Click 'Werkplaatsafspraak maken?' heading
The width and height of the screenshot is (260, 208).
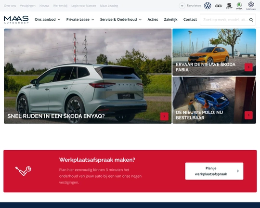[97, 160]
